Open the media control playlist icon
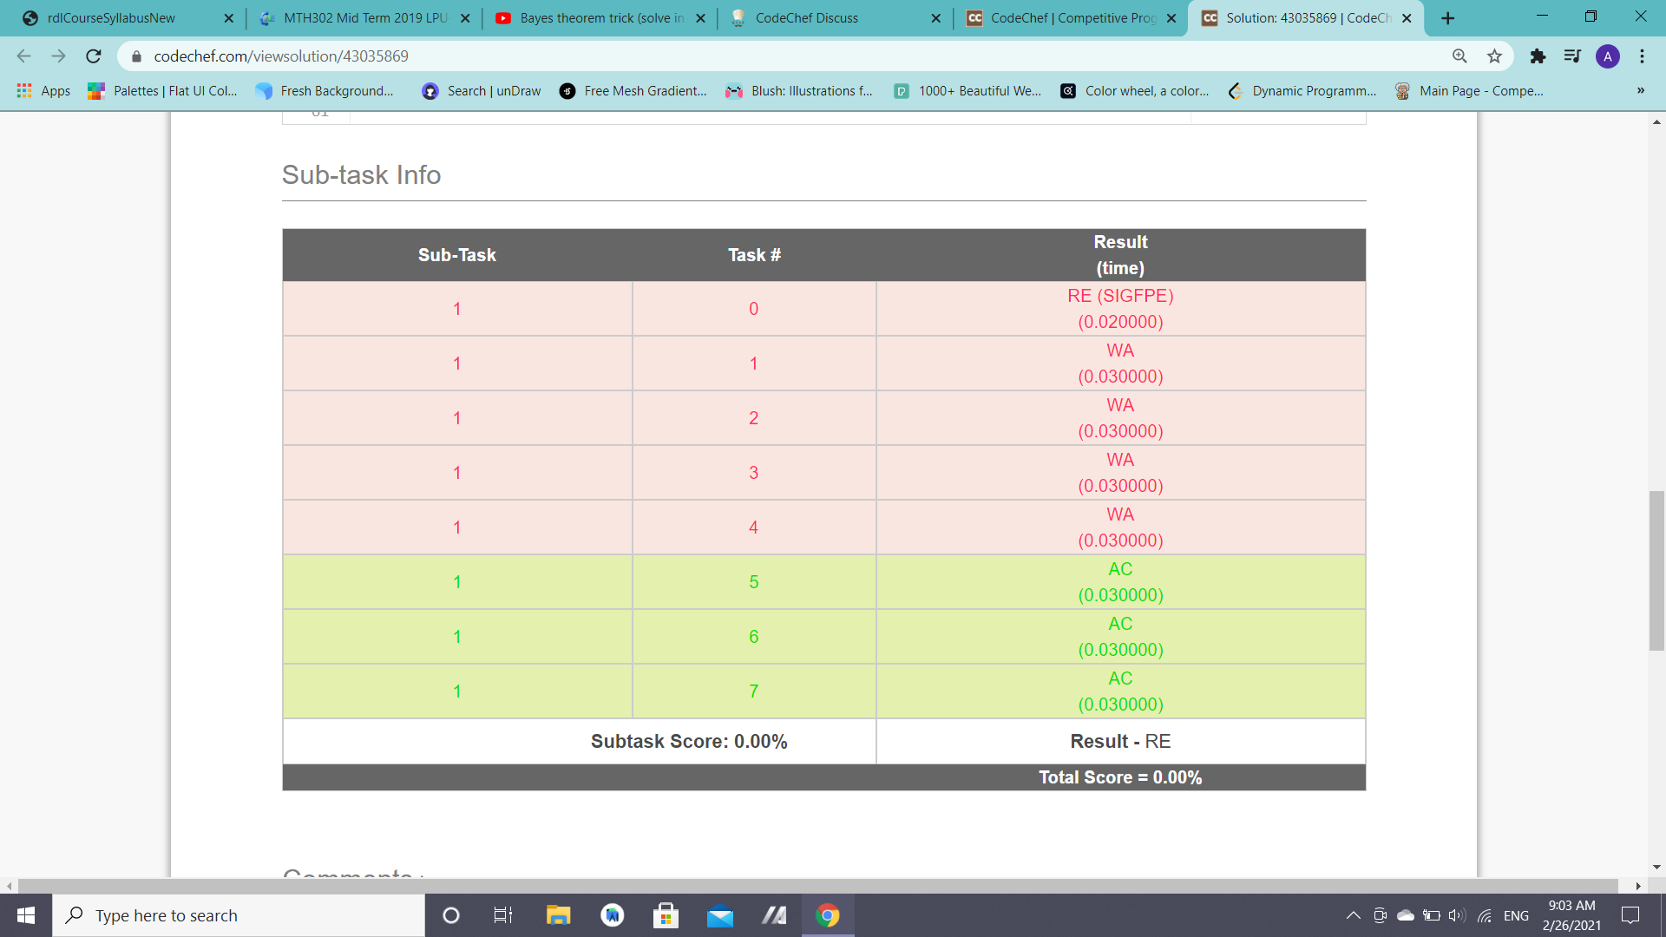Image resolution: width=1666 pixels, height=937 pixels. coord(1572,56)
